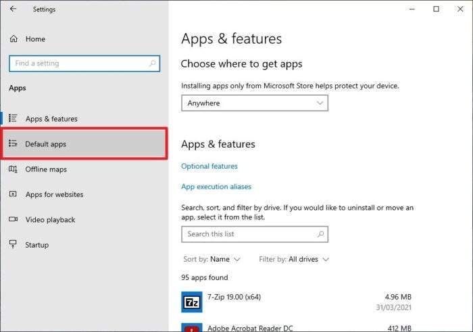Expand the Sort by Name dropdown

[x=211, y=259]
